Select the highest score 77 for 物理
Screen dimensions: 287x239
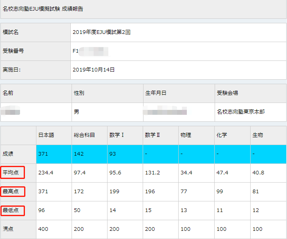tap(184, 192)
